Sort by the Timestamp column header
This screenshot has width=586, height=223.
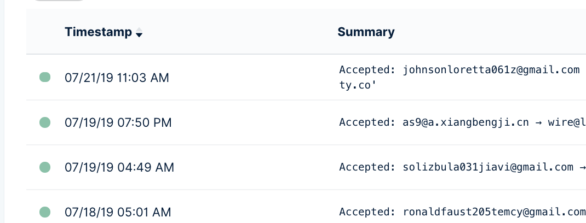(99, 32)
